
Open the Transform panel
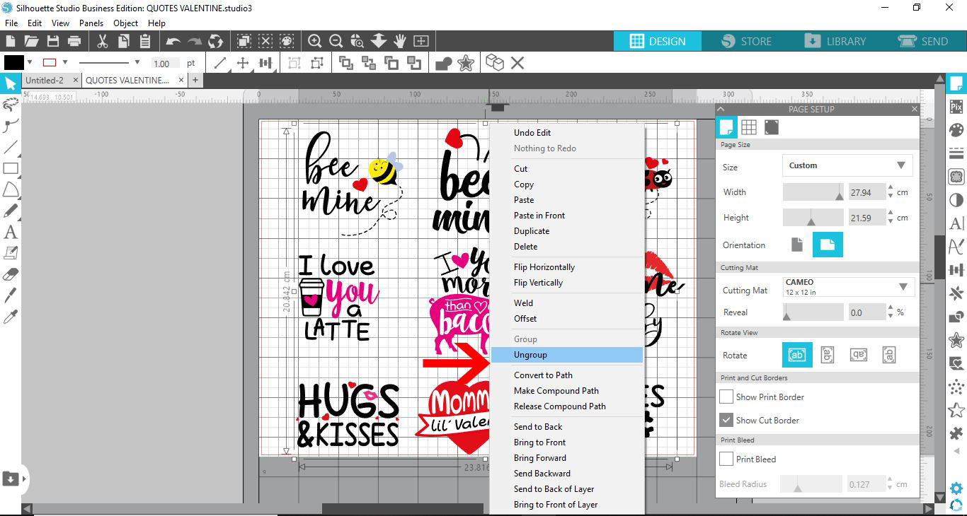(956, 269)
